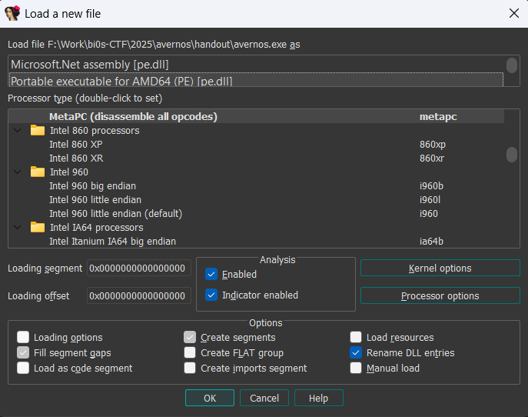Click the processor type list scrollbar thumb
528x417 pixels.
pyautogui.click(x=512, y=155)
